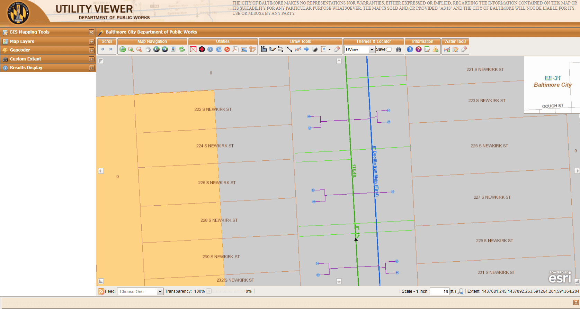Open the Custom Extent panel header
580x309 pixels.
[x=48, y=59]
